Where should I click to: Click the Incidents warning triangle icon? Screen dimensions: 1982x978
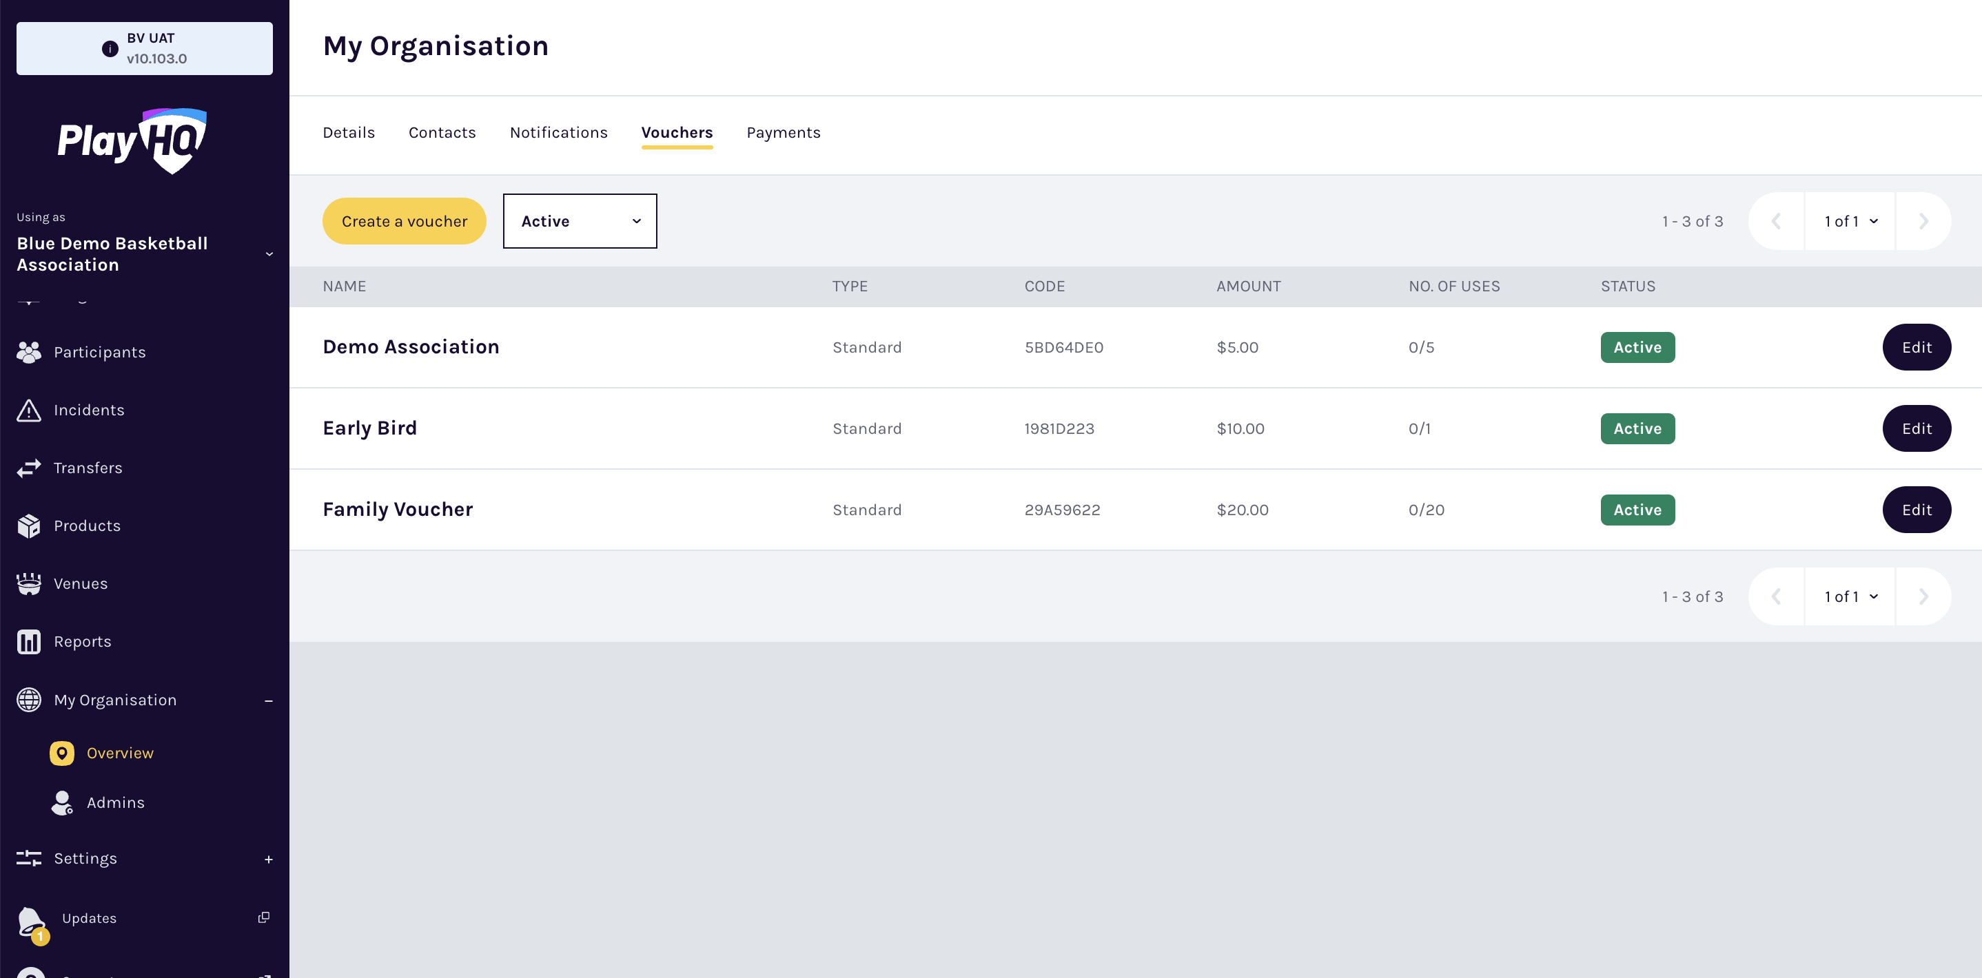click(x=29, y=410)
